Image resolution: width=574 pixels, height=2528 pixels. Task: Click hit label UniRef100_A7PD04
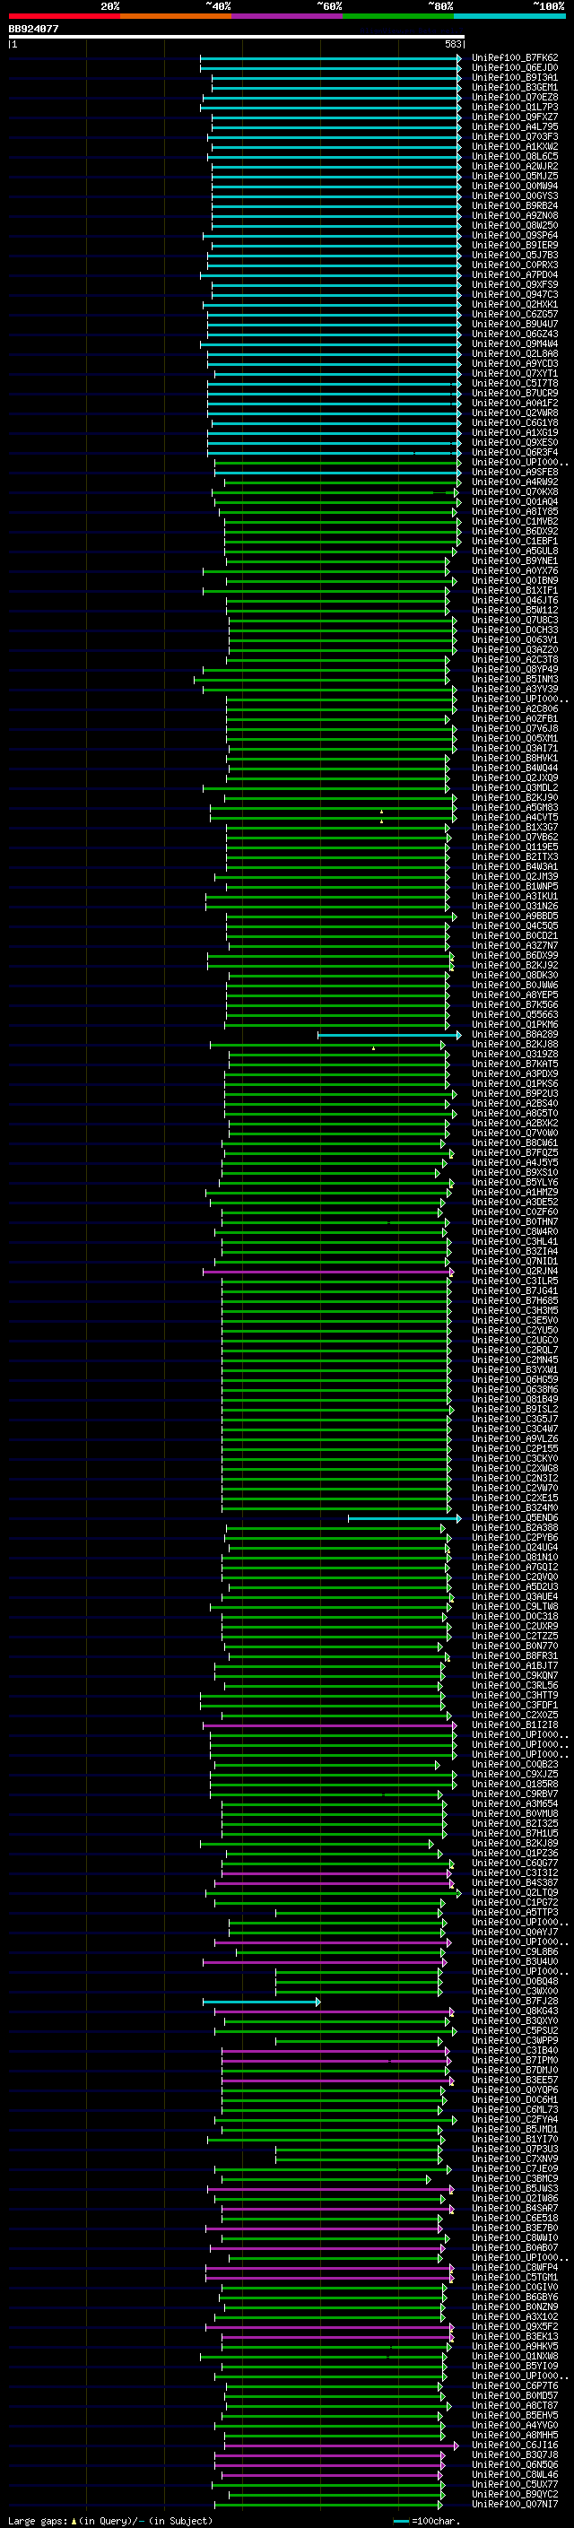(515, 274)
